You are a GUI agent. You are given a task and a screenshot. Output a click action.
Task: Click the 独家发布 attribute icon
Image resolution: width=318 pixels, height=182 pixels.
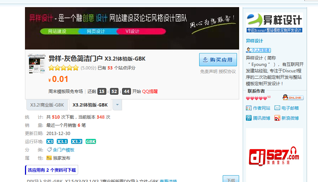click(49, 158)
